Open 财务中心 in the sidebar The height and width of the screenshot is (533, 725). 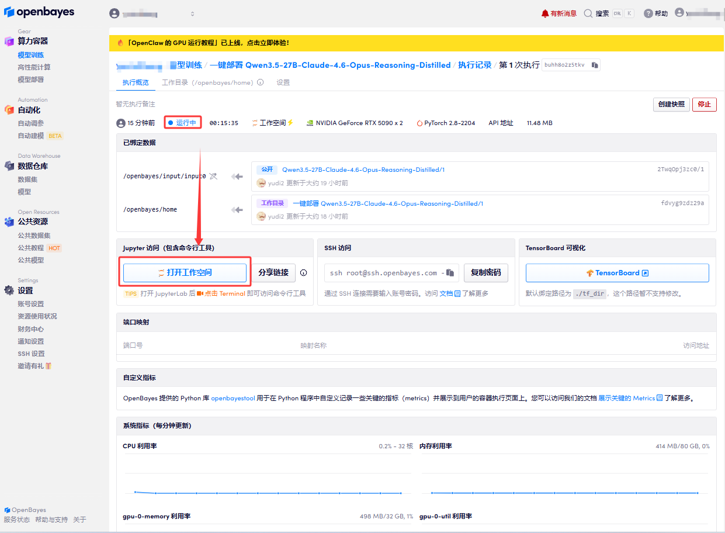[31, 329]
